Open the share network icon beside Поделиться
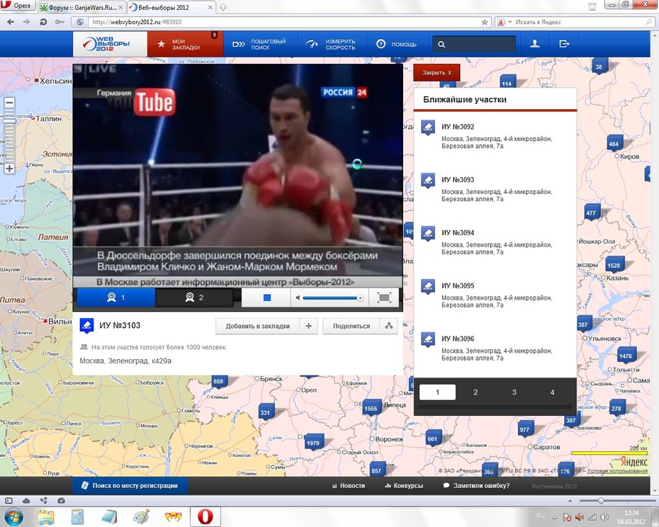 (389, 326)
